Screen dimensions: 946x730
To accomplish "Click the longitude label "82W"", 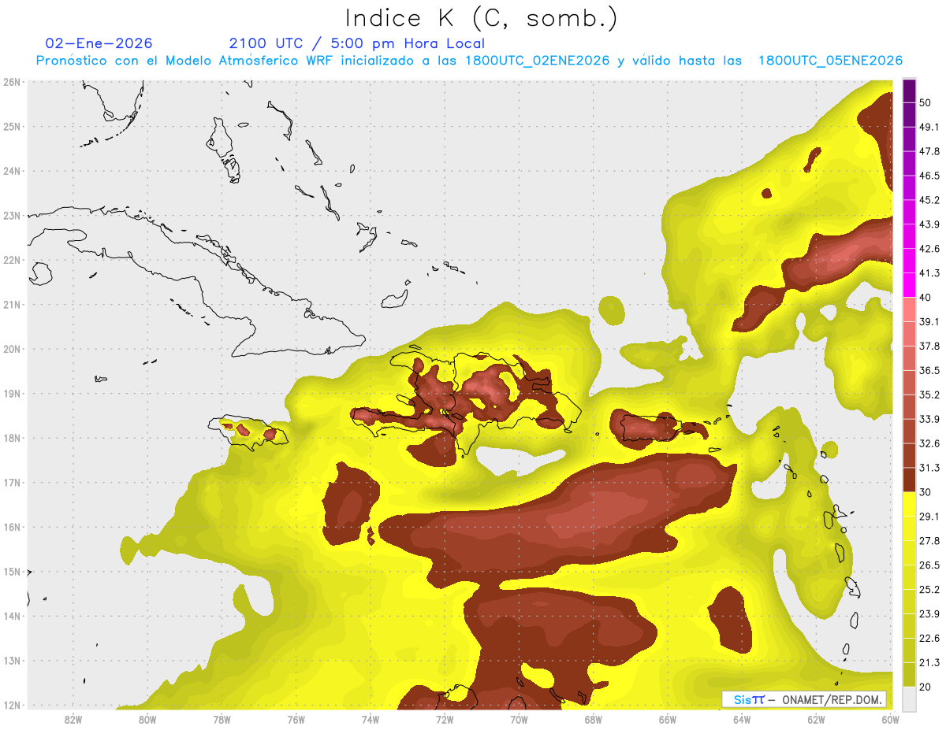I will tap(73, 720).
